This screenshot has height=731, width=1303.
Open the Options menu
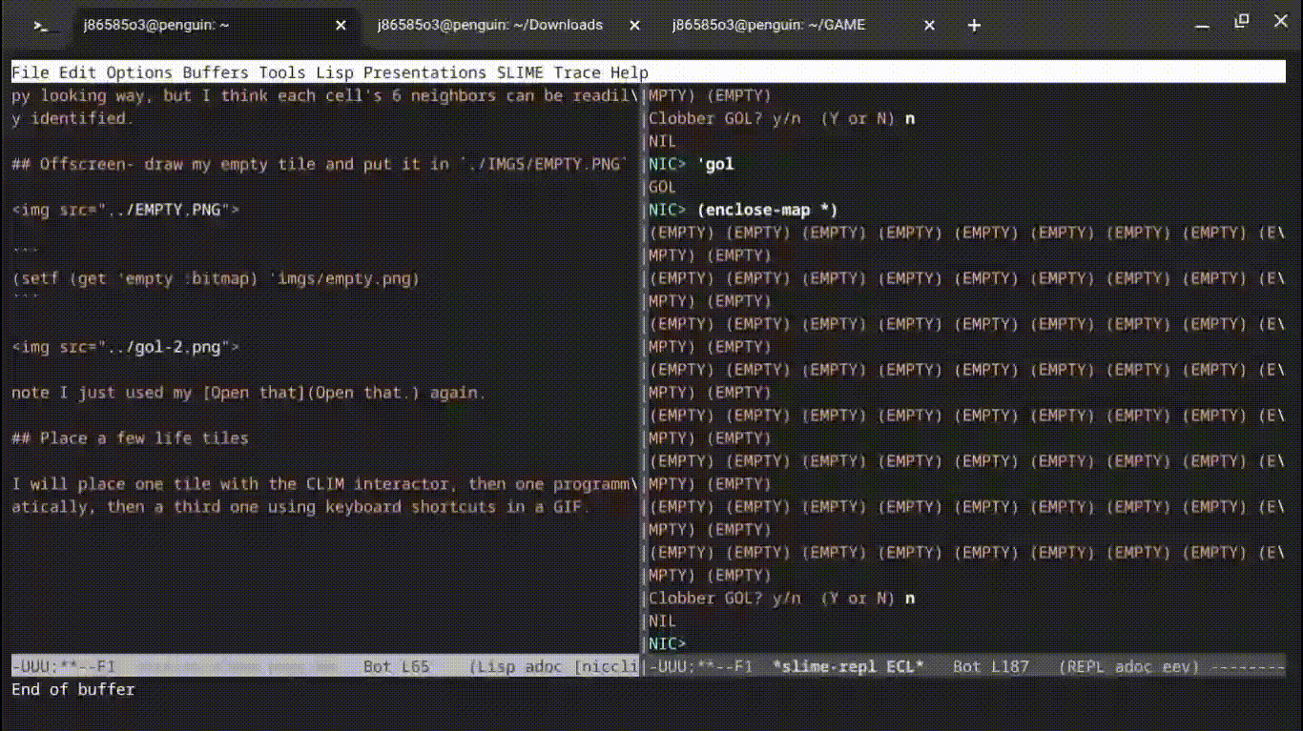pos(139,72)
